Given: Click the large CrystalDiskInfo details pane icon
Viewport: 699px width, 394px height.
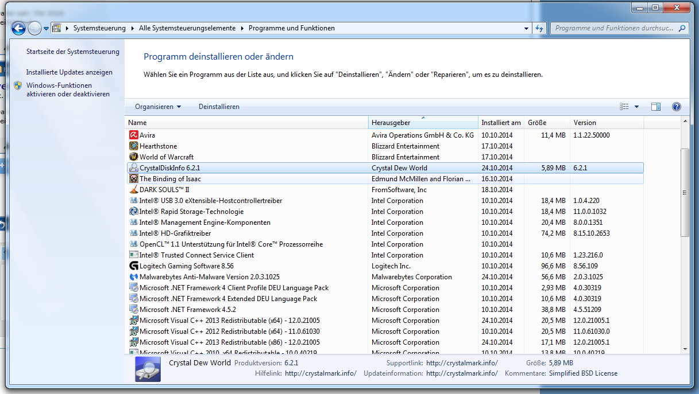Looking at the screenshot, I should [148, 369].
